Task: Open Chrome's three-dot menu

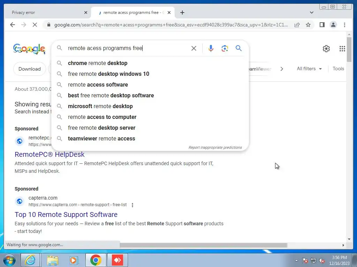Action: (x=344, y=25)
